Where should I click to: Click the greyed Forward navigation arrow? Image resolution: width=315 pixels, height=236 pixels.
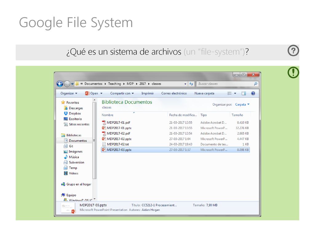point(67,84)
